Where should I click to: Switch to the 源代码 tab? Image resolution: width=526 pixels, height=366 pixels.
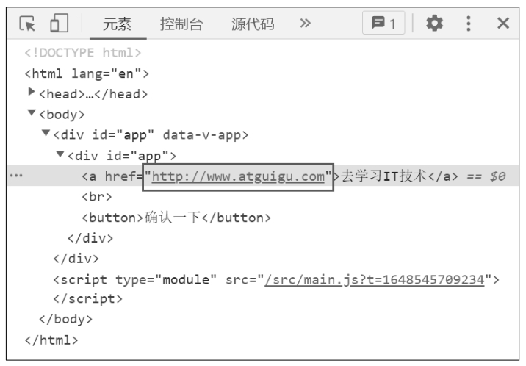tap(253, 24)
